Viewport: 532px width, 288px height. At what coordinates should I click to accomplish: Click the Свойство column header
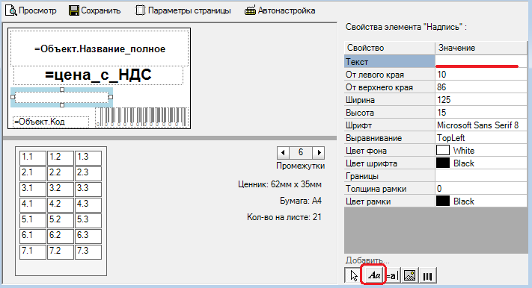coord(390,48)
